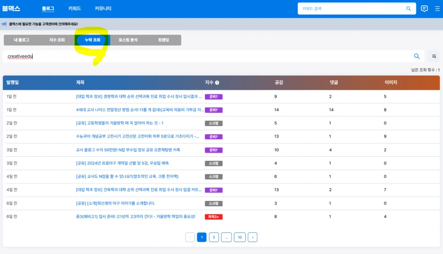This screenshot has height=254, width=443.
Task: Switch to the 포스팅 분석 tab
Action: 128,40
